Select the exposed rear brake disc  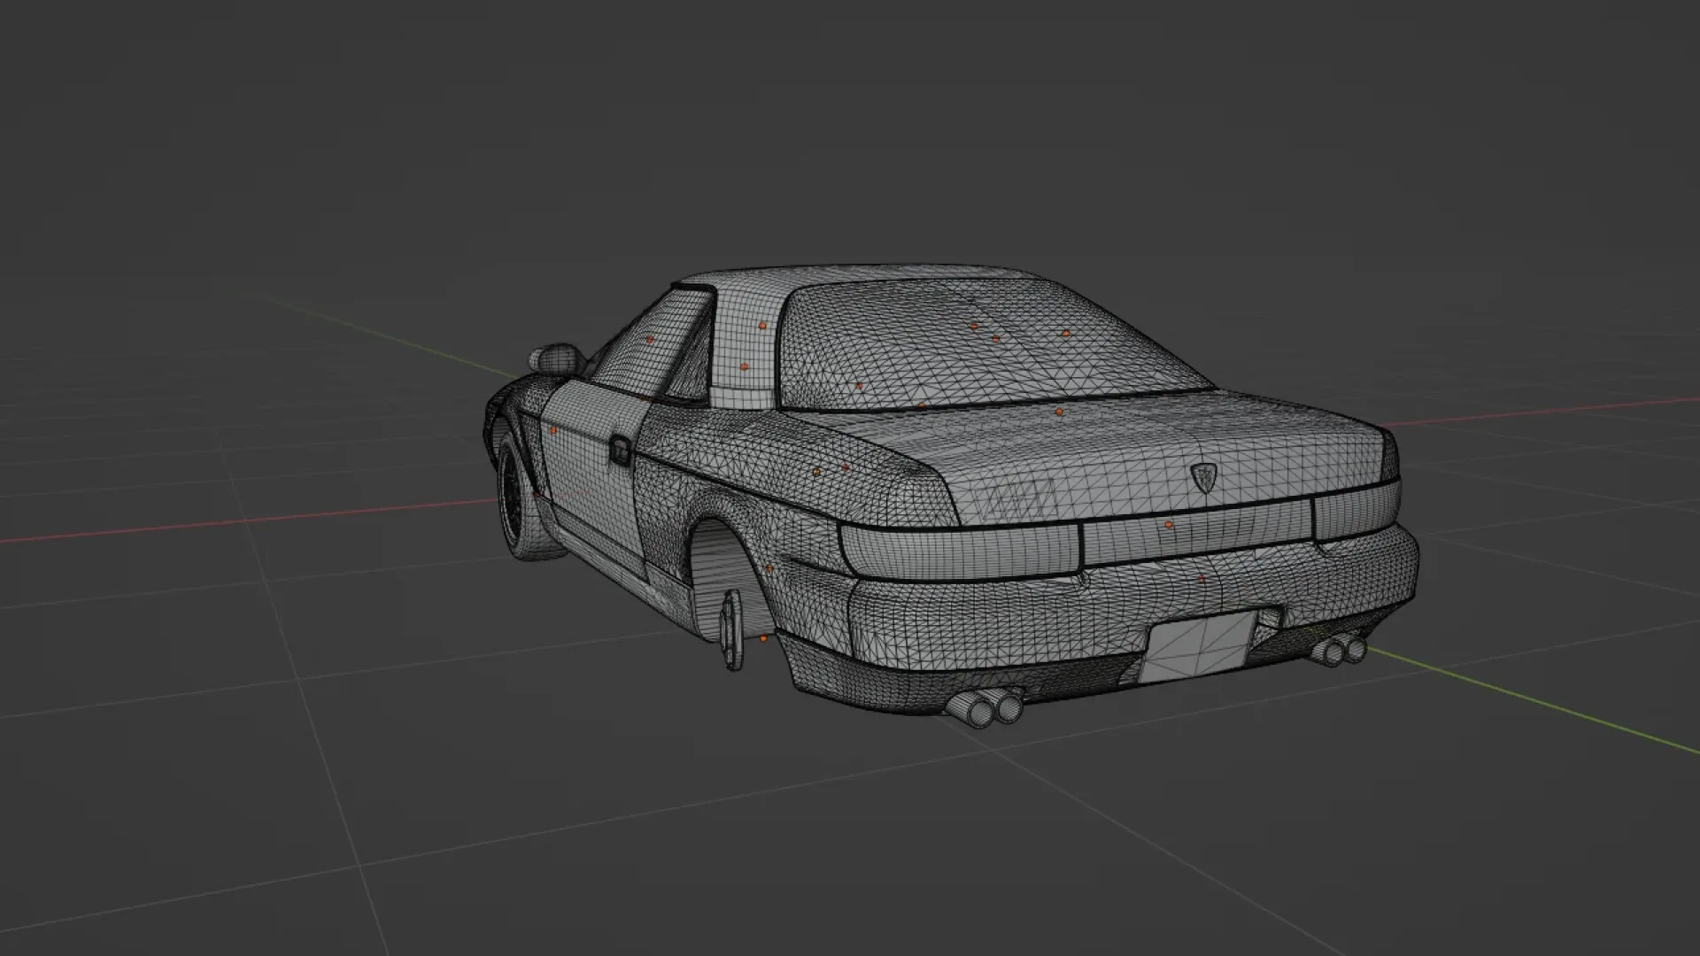point(731,630)
